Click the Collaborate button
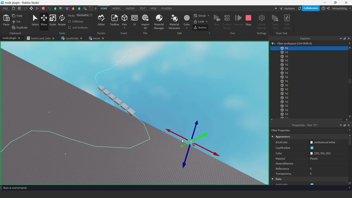The height and width of the screenshot is (198, 352). click(310, 8)
